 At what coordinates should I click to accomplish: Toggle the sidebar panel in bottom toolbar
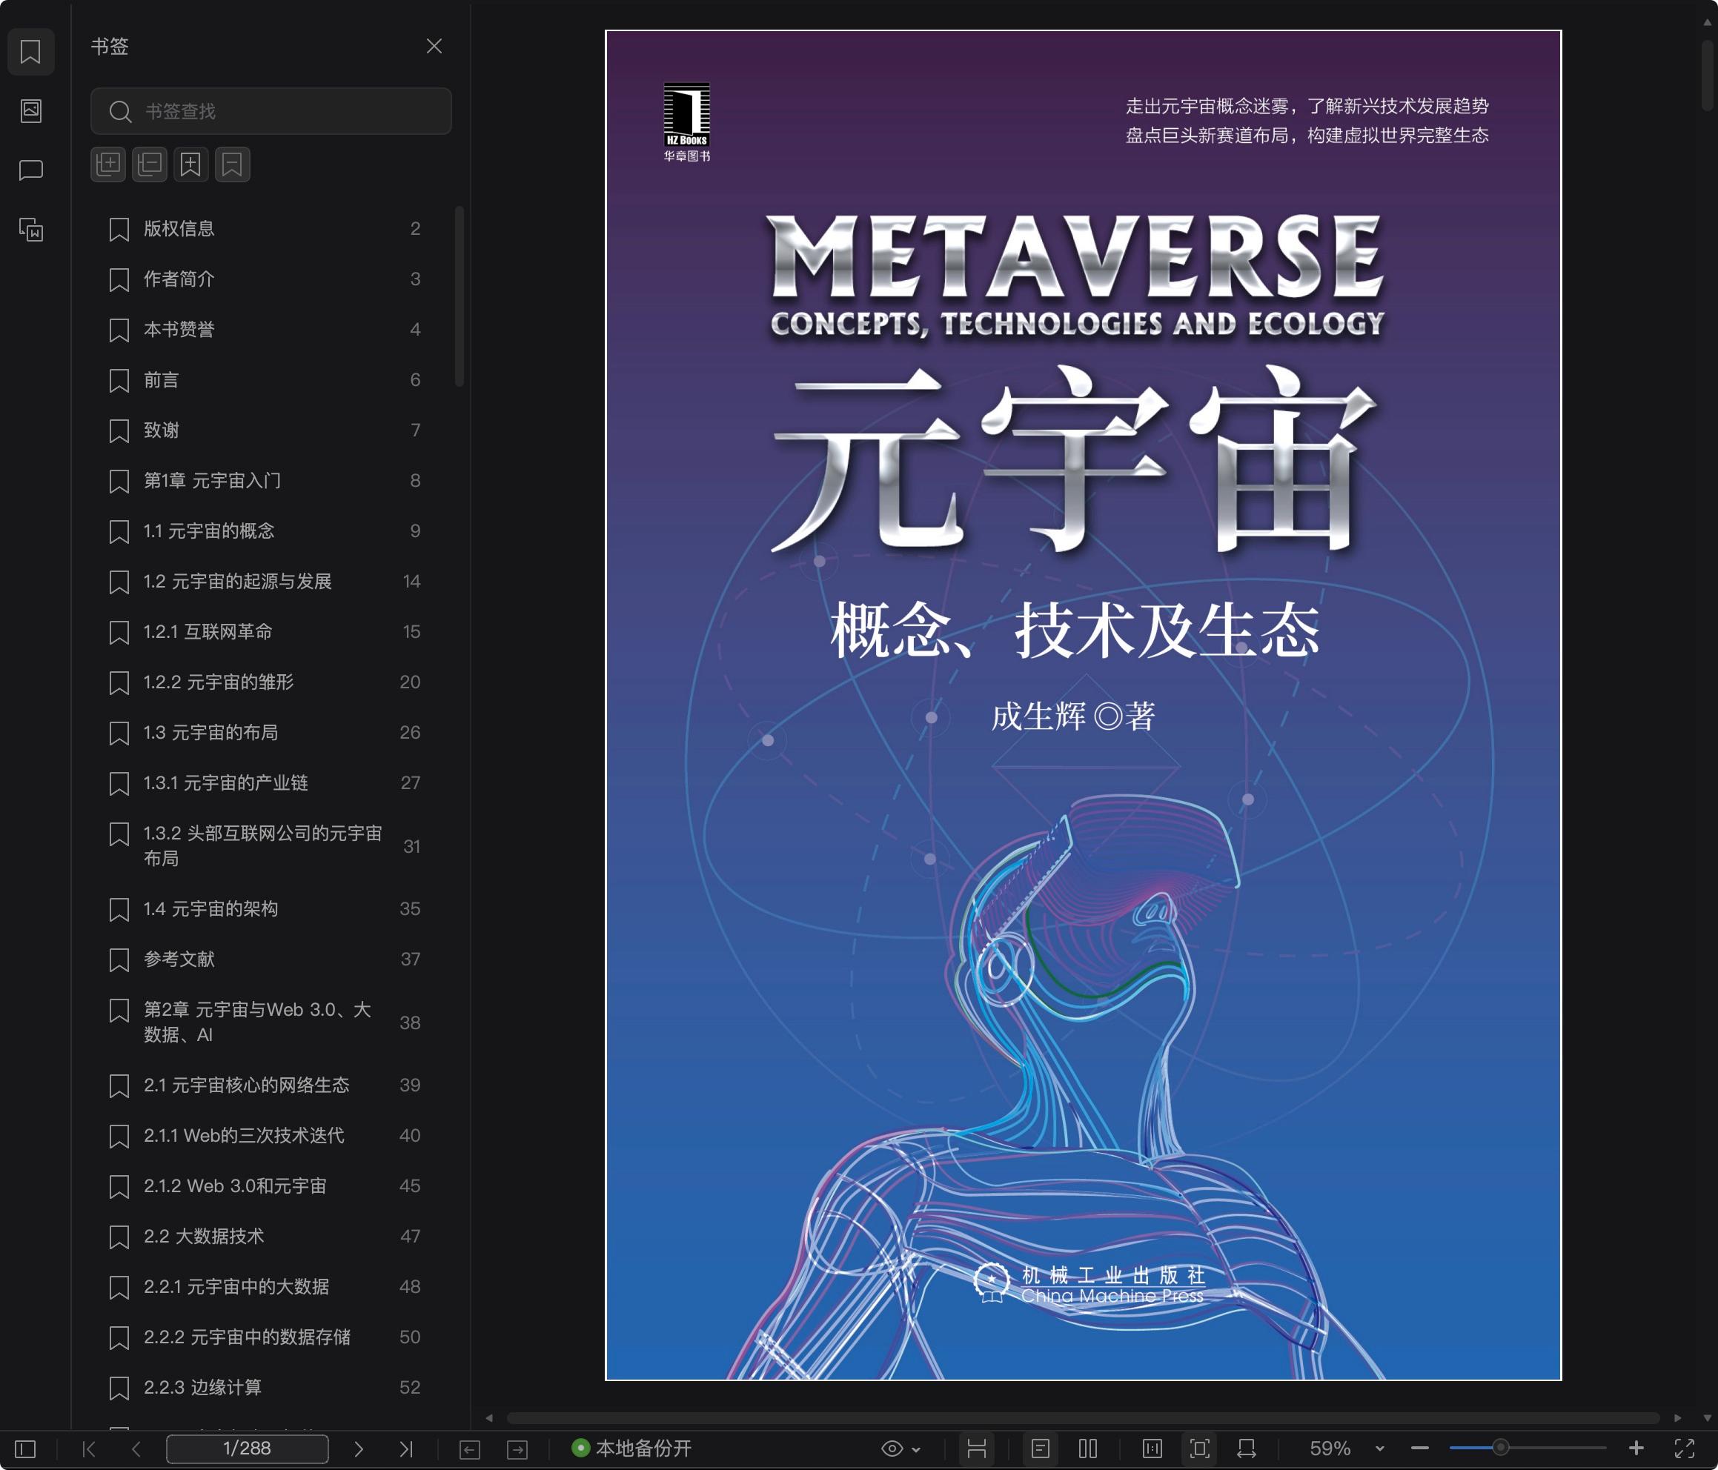click(x=26, y=1449)
